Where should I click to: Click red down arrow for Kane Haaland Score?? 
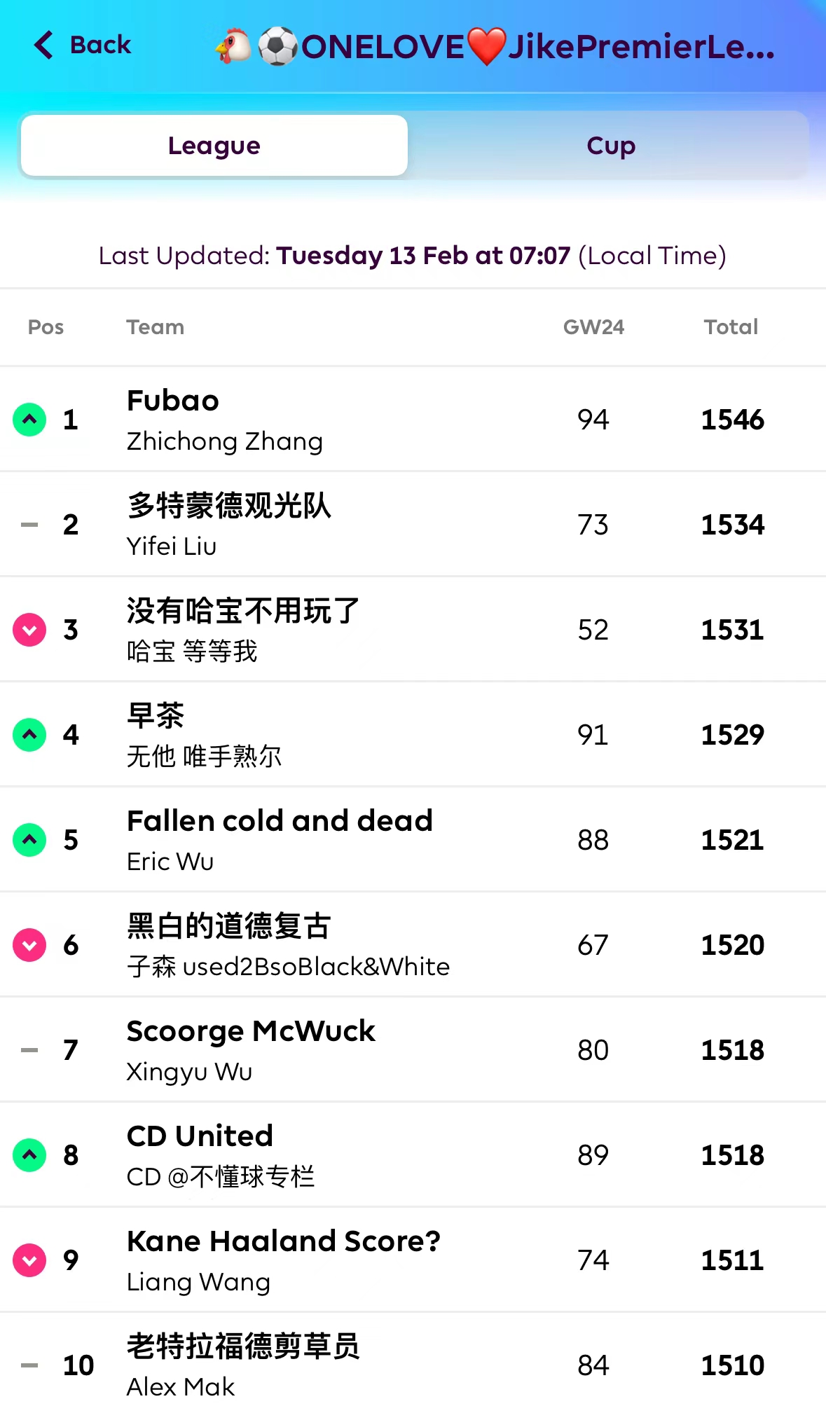point(29,1260)
